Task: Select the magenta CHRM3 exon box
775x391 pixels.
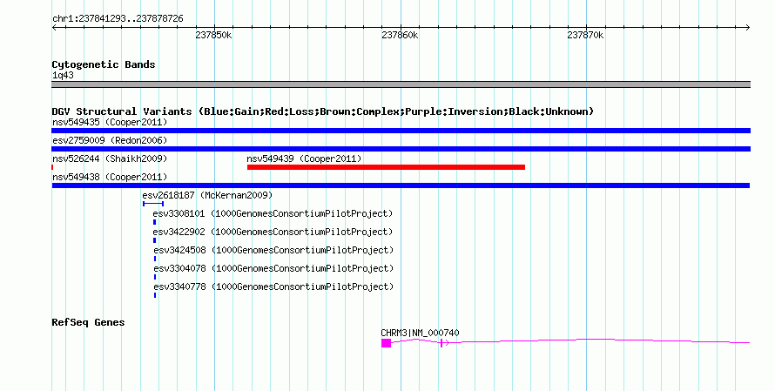Action: 386,343
